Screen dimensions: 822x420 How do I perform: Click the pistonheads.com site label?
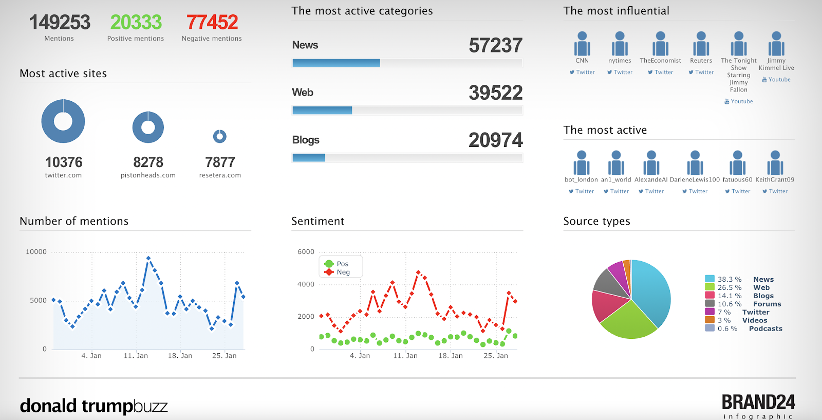148,175
